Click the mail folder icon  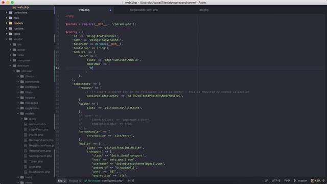[10, 18]
